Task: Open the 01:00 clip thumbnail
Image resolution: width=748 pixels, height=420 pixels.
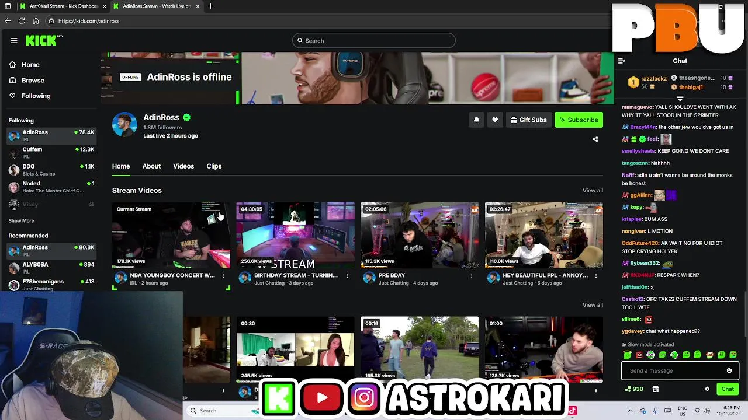Action: (x=544, y=349)
